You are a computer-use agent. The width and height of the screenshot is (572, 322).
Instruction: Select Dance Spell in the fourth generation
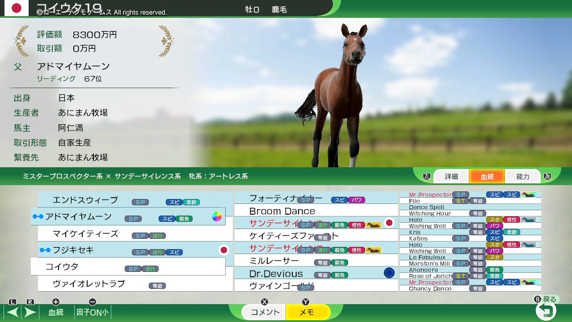pyautogui.click(x=471, y=207)
